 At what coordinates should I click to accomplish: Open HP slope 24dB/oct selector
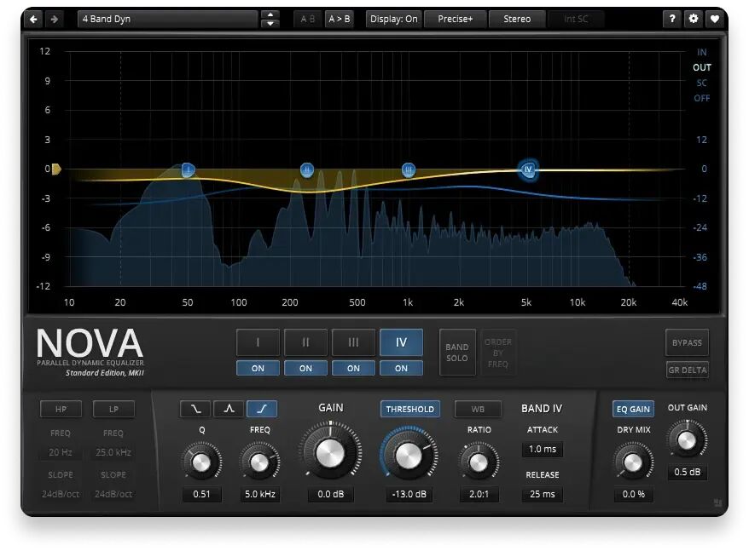[x=61, y=494]
